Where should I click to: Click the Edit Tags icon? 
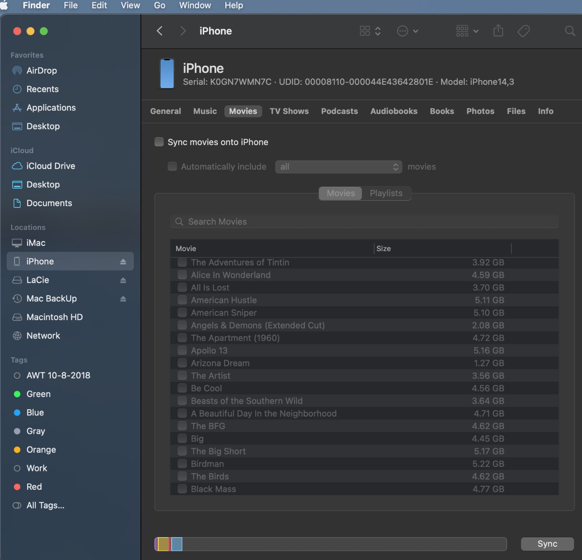[x=523, y=31]
